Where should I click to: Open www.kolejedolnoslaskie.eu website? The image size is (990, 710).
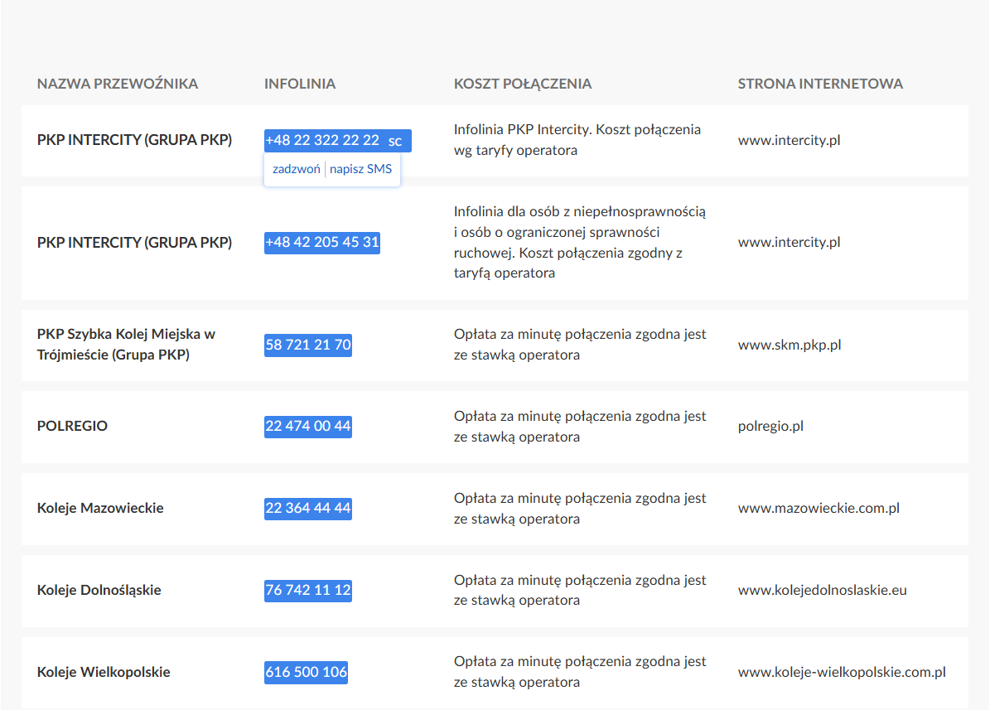pos(822,591)
